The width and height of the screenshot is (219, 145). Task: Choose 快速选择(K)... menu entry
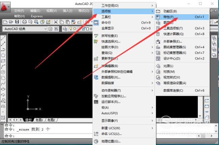(x=124, y=41)
